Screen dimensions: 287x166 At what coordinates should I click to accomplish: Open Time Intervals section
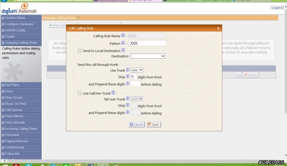tap(21, 123)
